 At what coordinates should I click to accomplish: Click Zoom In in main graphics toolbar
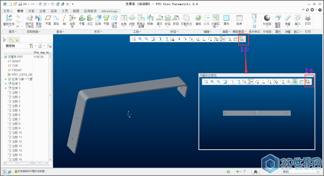click(140, 39)
